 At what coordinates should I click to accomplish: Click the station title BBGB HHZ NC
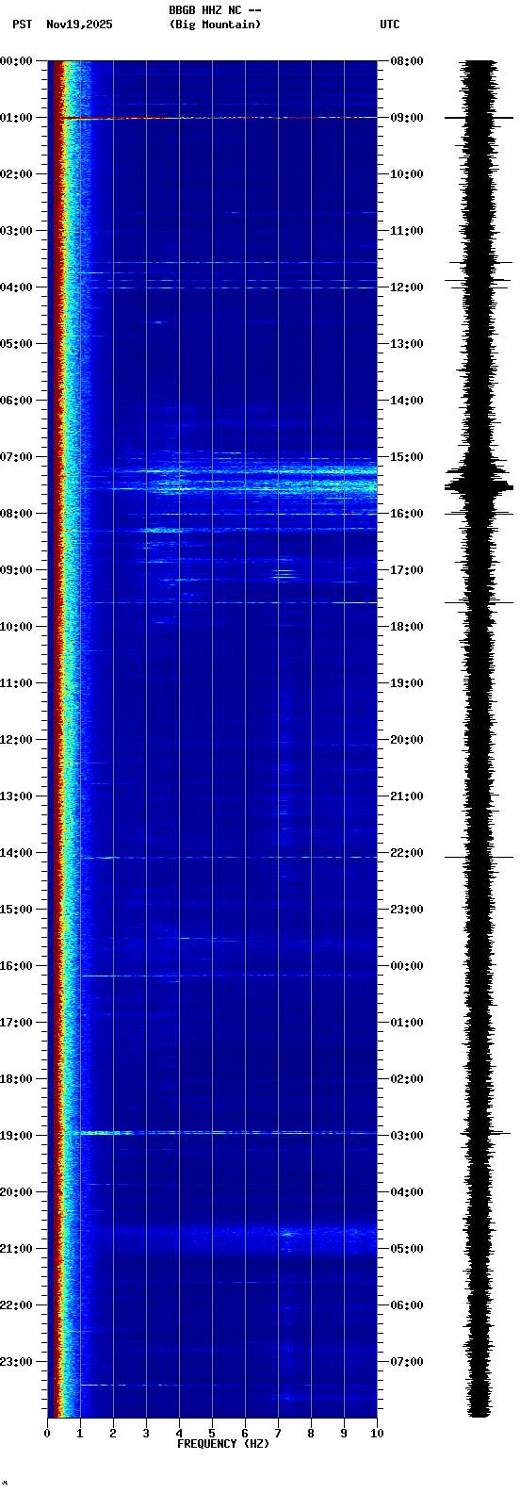(x=205, y=10)
